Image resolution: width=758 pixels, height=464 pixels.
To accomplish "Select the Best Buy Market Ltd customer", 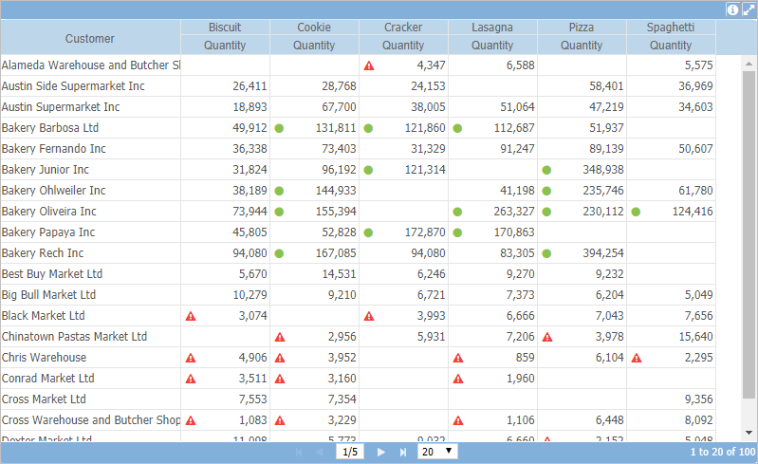I will 52,273.
